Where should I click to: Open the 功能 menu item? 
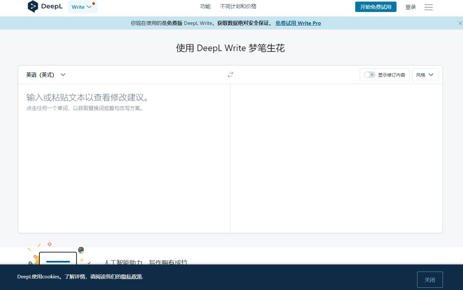coord(205,7)
